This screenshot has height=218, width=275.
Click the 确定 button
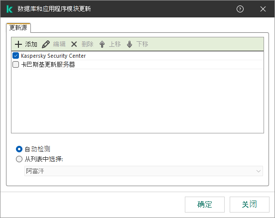205,205
